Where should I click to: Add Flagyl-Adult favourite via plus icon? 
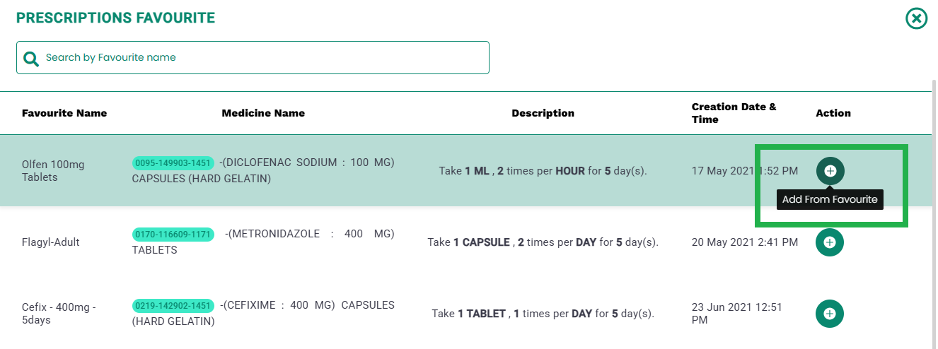click(x=830, y=242)
